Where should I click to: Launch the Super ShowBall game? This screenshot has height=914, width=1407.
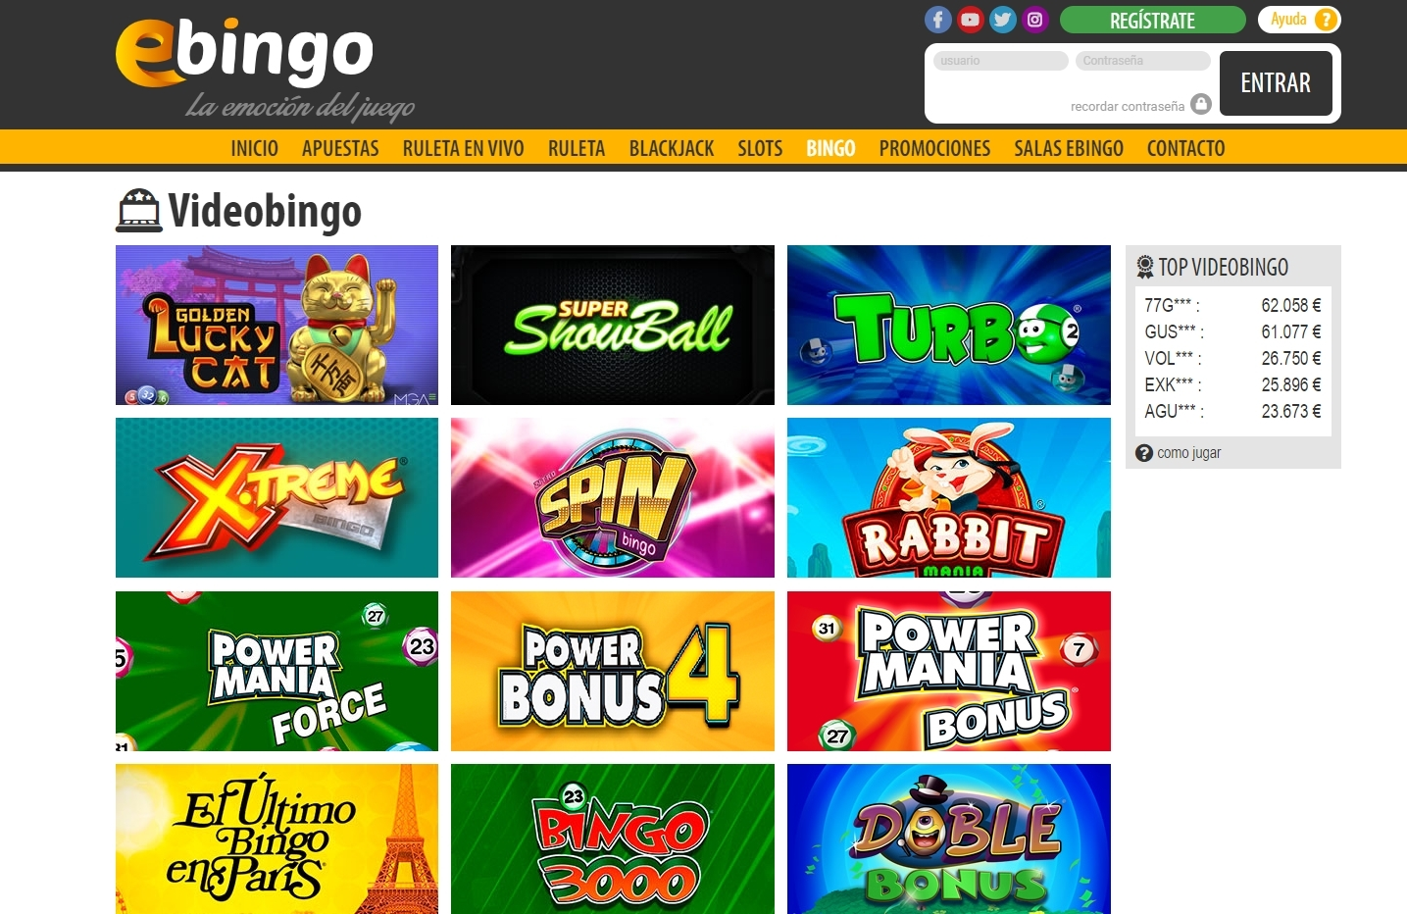tap(613, 325)
